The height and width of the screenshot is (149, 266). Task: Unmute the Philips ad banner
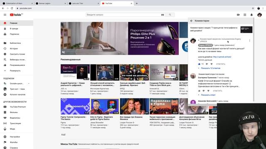(x=64, y=52)
